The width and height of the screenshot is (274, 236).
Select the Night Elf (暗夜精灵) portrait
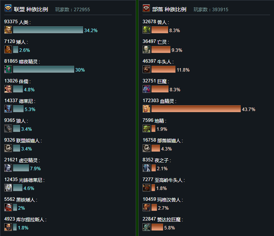point(8,69)
